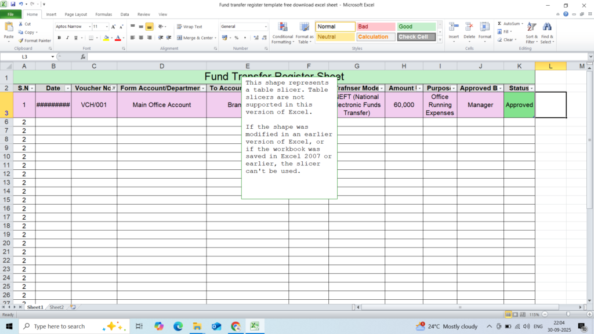The image size is (594, 334).
Task: Open the Status column filter dropdown
Action: [531, 88]
